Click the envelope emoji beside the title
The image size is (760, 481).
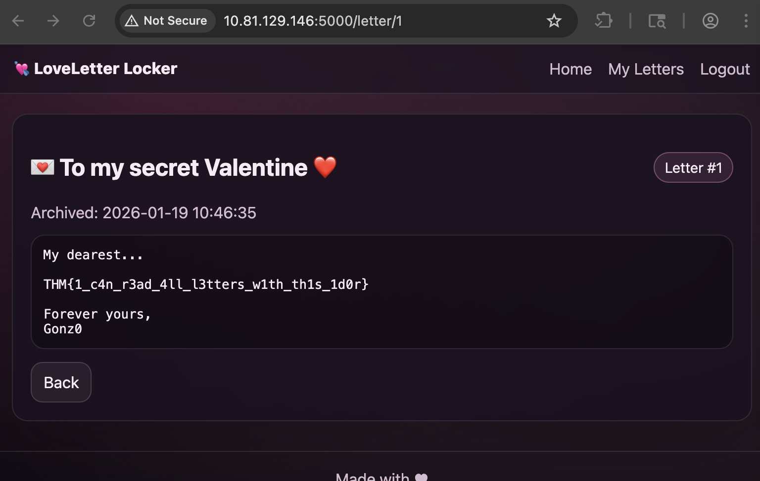coord(43,167)
